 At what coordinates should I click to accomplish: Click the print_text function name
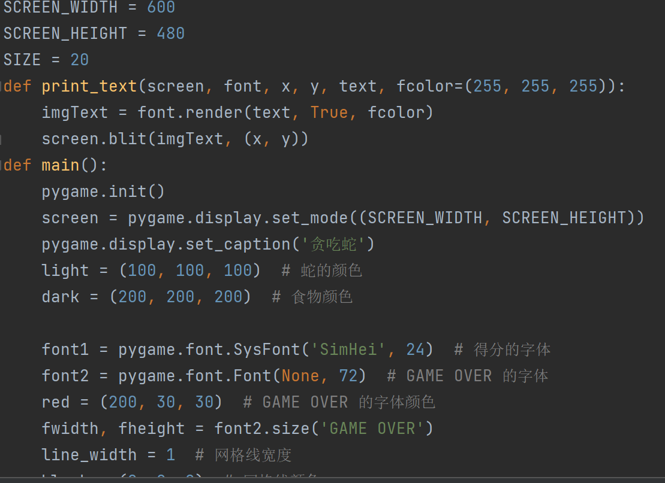[x=89, y=86]
